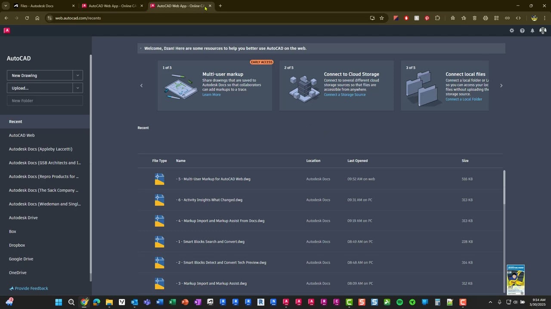Click the DWG icon for Activity Insights drawing

click(160, 200)
